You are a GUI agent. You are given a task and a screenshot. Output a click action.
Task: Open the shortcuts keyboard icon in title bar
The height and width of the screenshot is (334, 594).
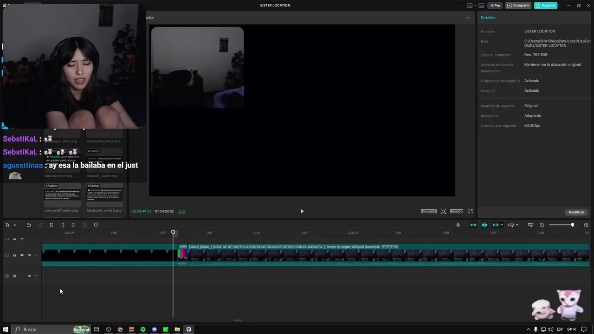point(482,6)
